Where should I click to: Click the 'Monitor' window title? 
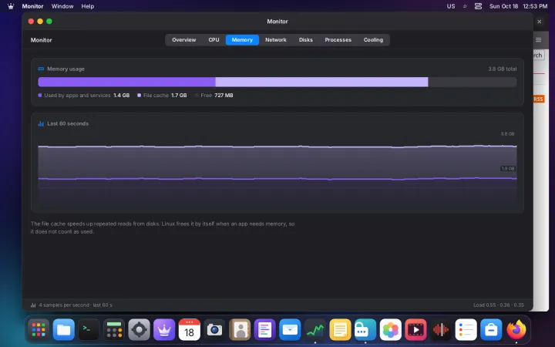tap(277, 22)
